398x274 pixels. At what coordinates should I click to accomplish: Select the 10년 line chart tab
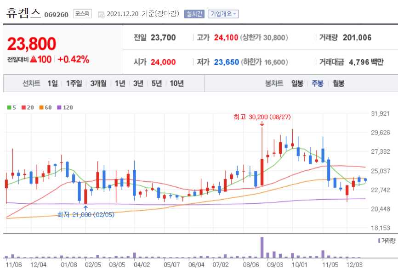(x=176, y=83)
